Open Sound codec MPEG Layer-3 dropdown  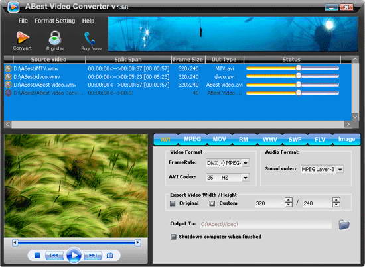340,170
